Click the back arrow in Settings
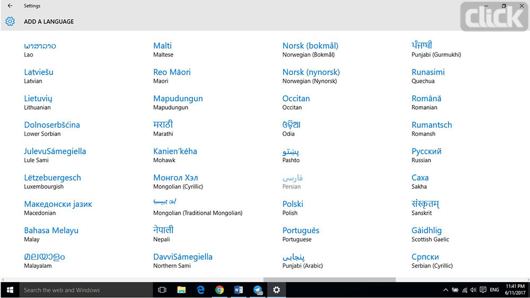The image size is (530, 298). pos(10,6)
